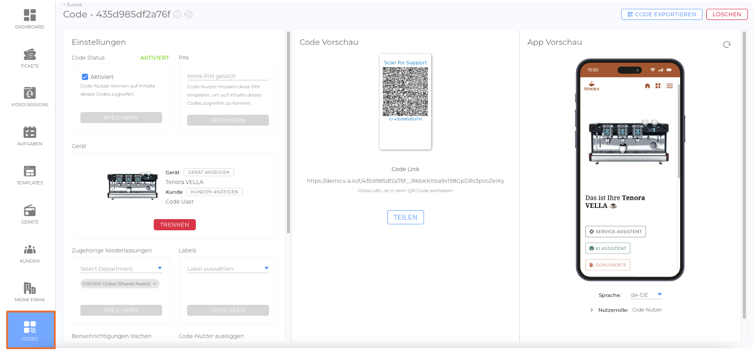Open Templates from the sidebar

30,171
